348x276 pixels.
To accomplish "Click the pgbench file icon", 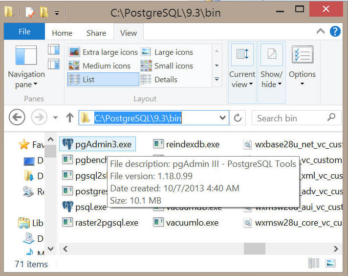I will pyautogui.click(x=67, y=160).
